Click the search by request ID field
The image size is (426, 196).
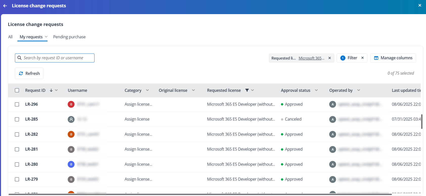click(x=58, y=58)
